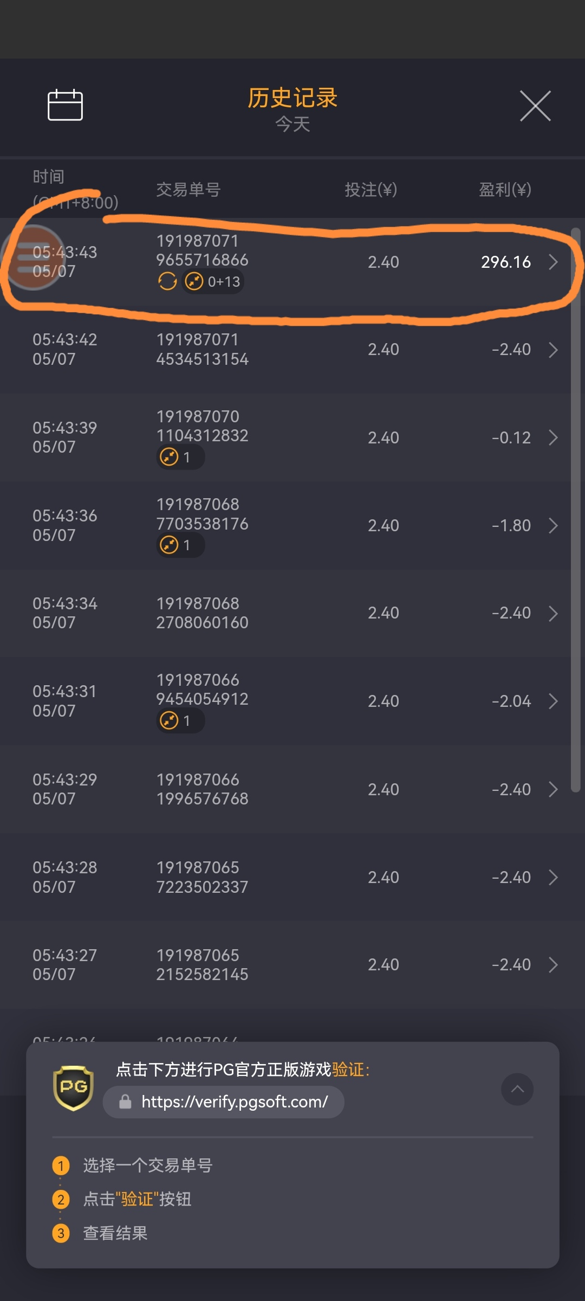Collapse the PG verification panel
Image resolution: width=585 pixels, height=1301 pixels.
(x=517, y=1089)
